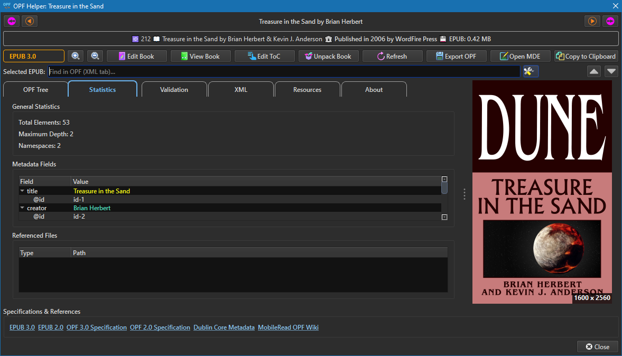622x356 pixels.
Task: Open search tools wrench icon
Action: tap(530, 71)
